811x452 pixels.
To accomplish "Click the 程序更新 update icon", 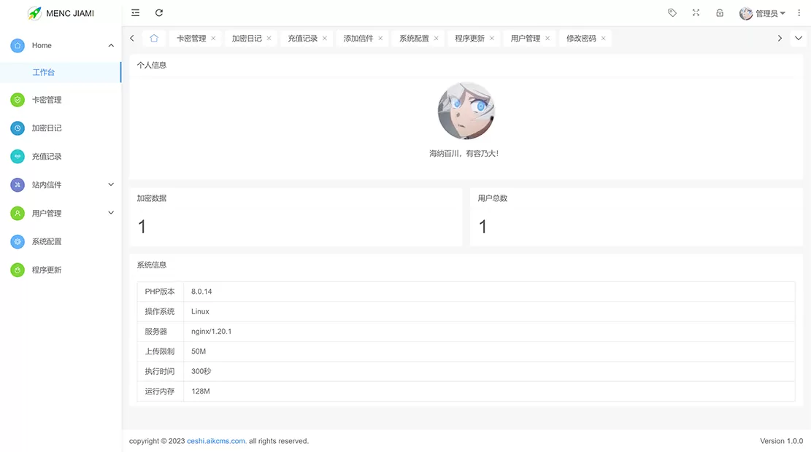I will pyautogui.click(x=18, y=270).
